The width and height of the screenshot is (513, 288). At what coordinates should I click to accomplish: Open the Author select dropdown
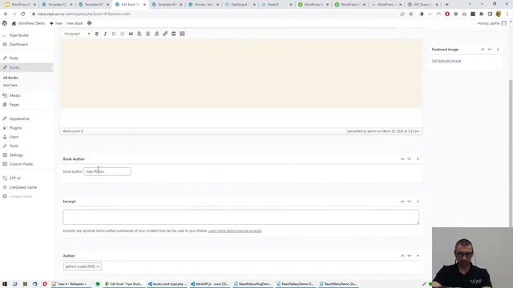pos(83,266)
